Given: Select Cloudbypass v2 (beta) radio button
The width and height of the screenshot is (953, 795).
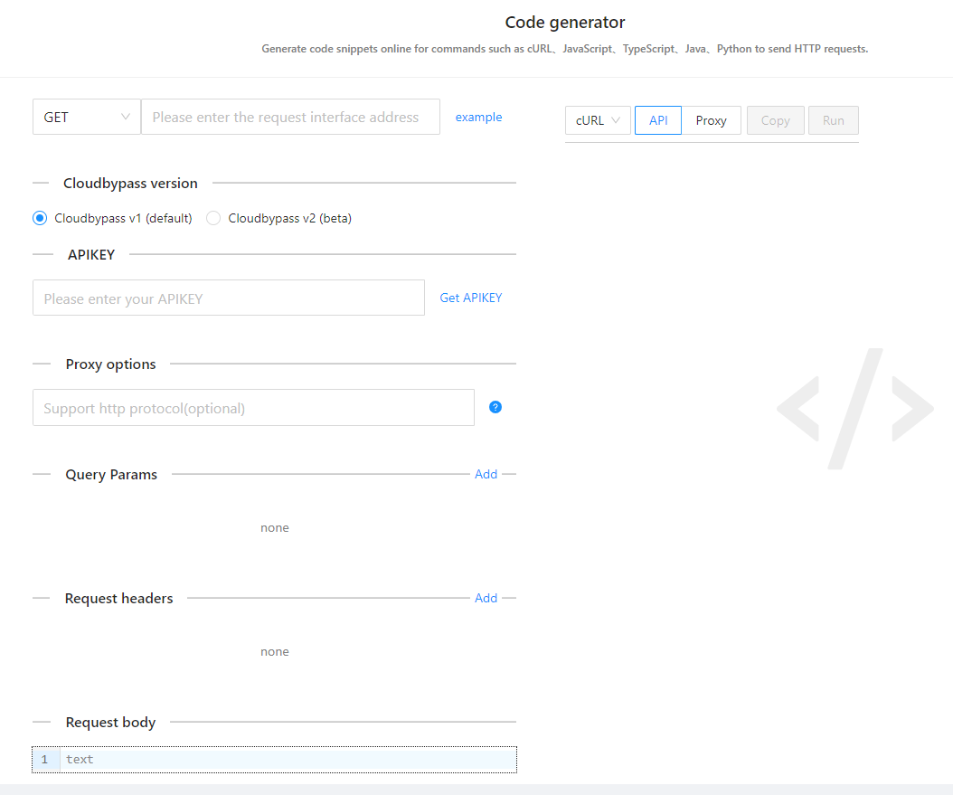Looking at the screenshot, I should [x=213, y=218].
